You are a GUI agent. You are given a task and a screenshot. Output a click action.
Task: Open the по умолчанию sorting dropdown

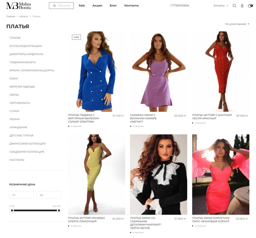[x=237, y=24]
